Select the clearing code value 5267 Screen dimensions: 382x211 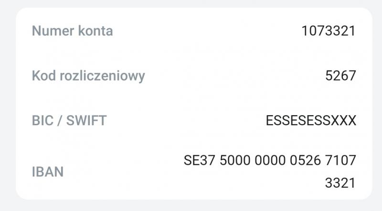click(x=340, y=76)
